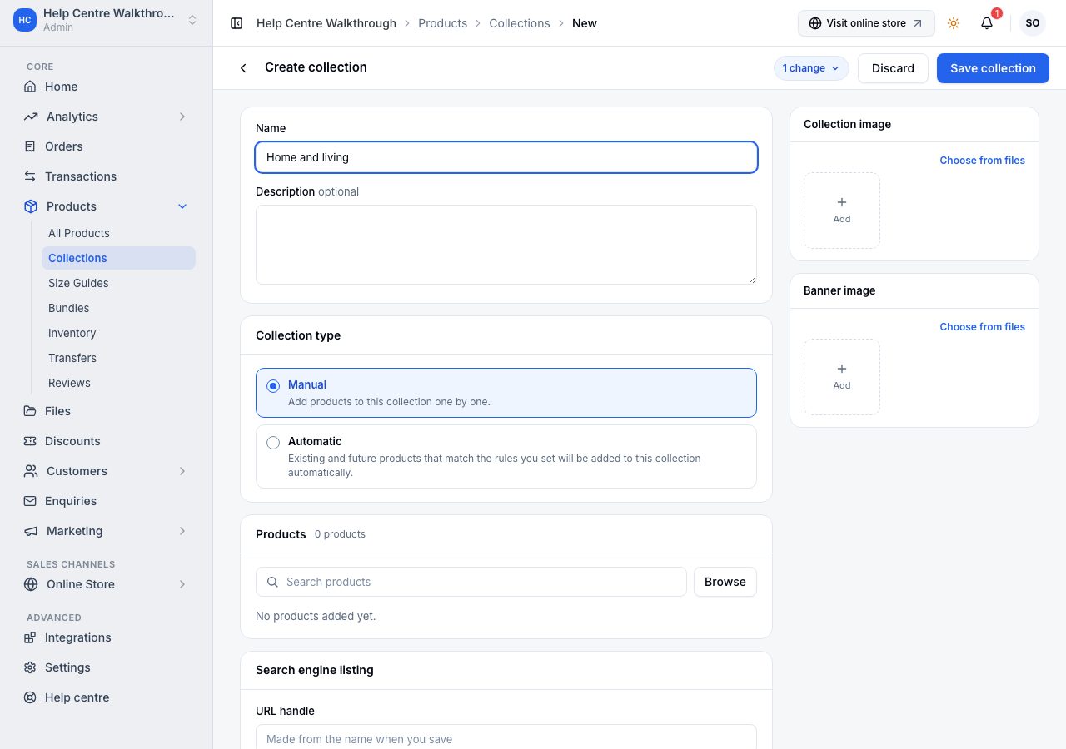
Task: Expand the Customers submenu chevron
Action: tap(182, 471)
